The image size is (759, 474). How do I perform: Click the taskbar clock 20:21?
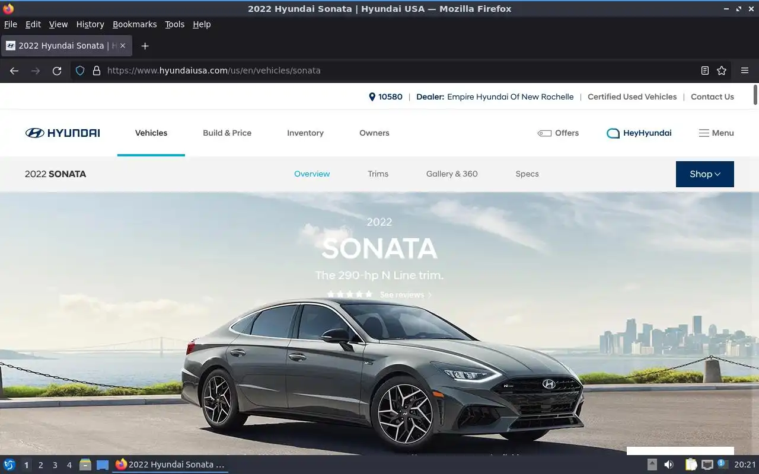pyautogui.click(x=745, y=465)
